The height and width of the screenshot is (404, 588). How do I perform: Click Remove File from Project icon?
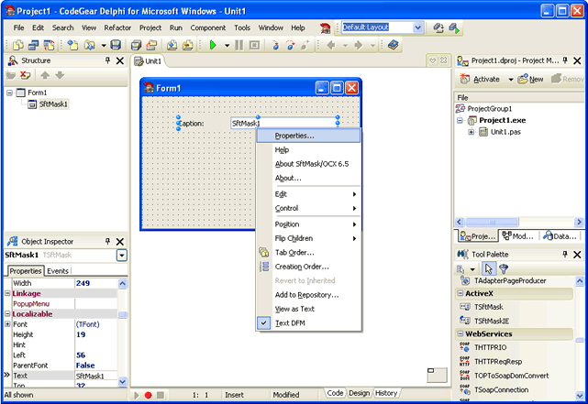click(x=187, y=45)
